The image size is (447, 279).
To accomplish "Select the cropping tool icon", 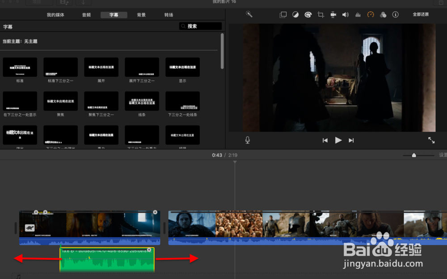I will coord(320,15).
